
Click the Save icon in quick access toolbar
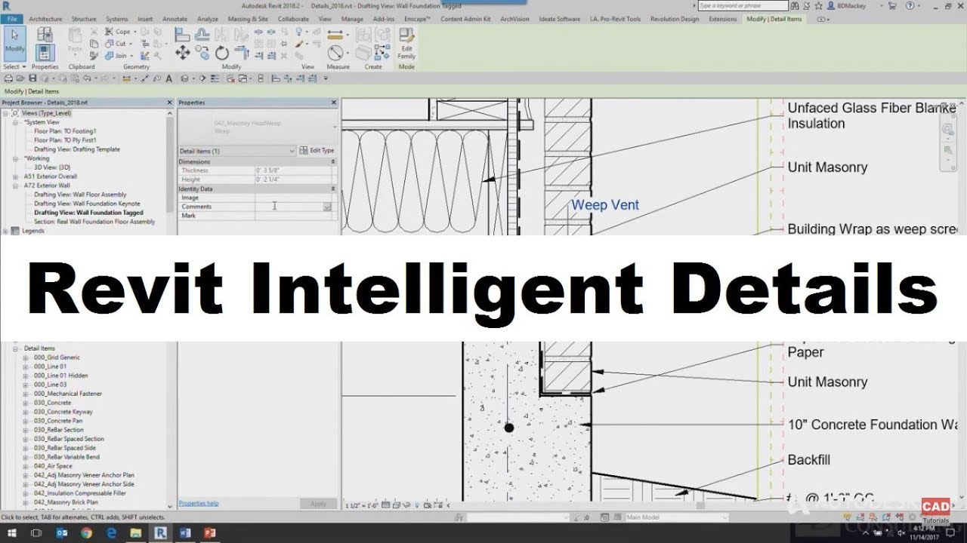(x=32, y=78)
